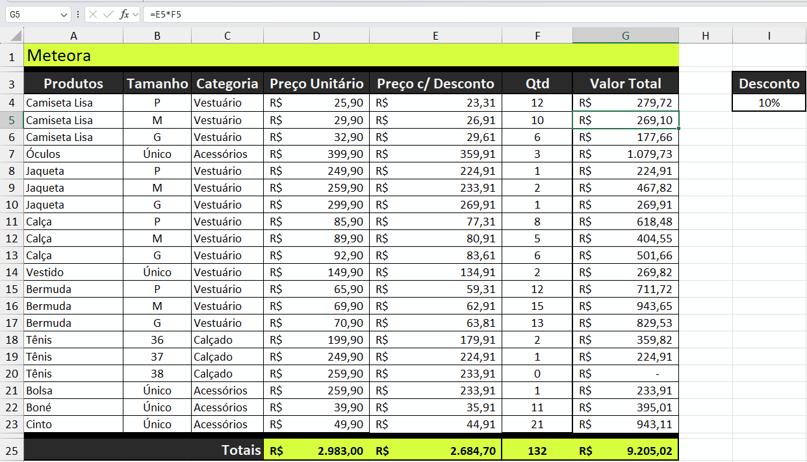
Task: Select the Valor Total 269,10 cell
Action: pos(626,120)
